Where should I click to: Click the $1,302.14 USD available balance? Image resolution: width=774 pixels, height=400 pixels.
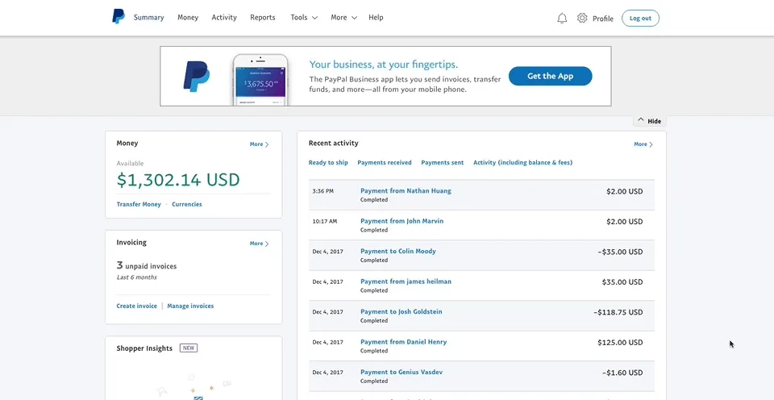[178, 180]
